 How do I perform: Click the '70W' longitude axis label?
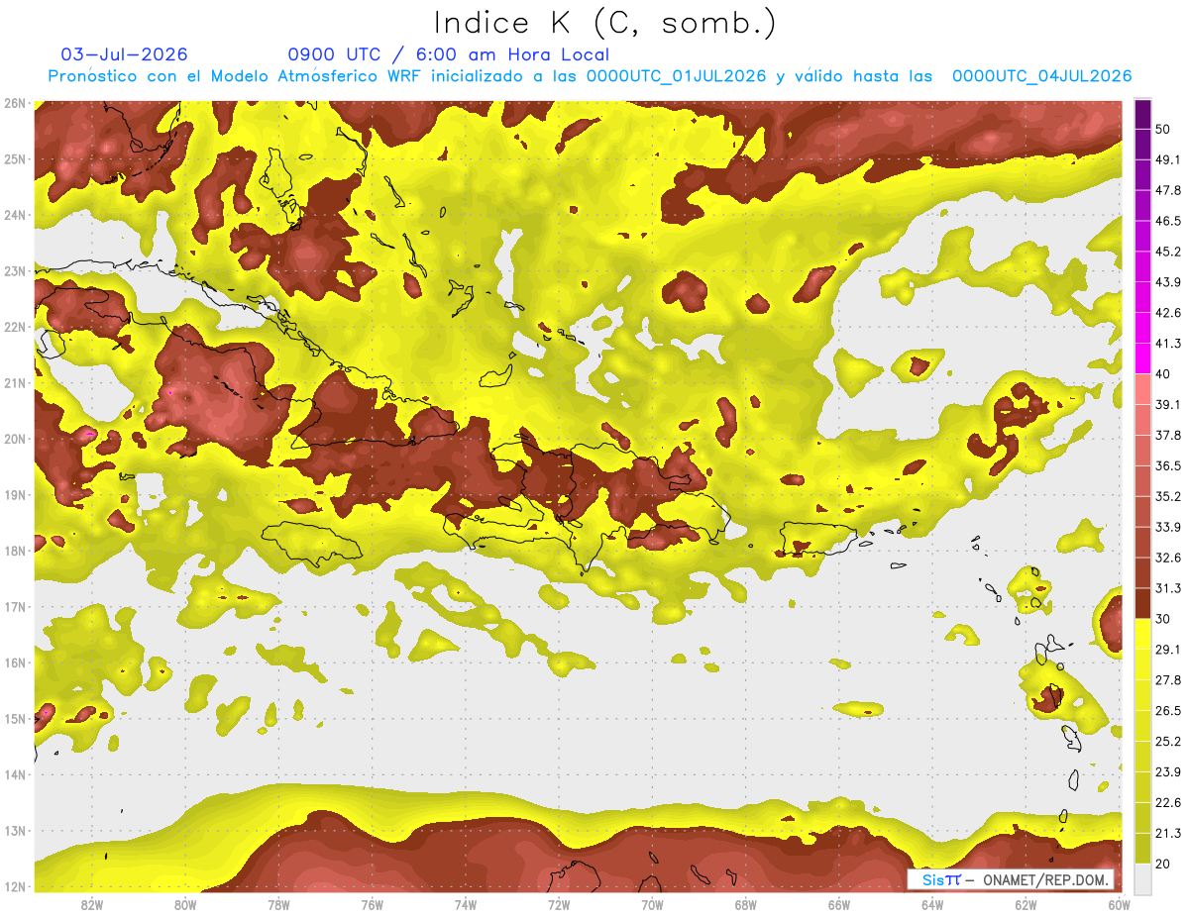pyautogui.click(x=652, y=905)
